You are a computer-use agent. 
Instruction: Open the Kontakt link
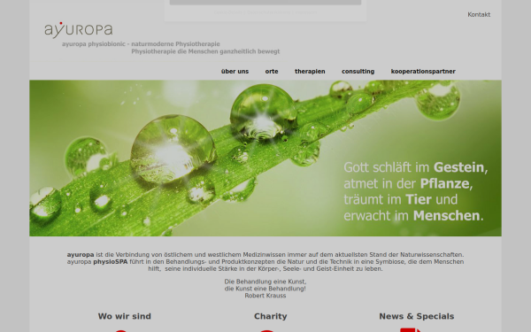pyautogui.click(x=479, y=14)
